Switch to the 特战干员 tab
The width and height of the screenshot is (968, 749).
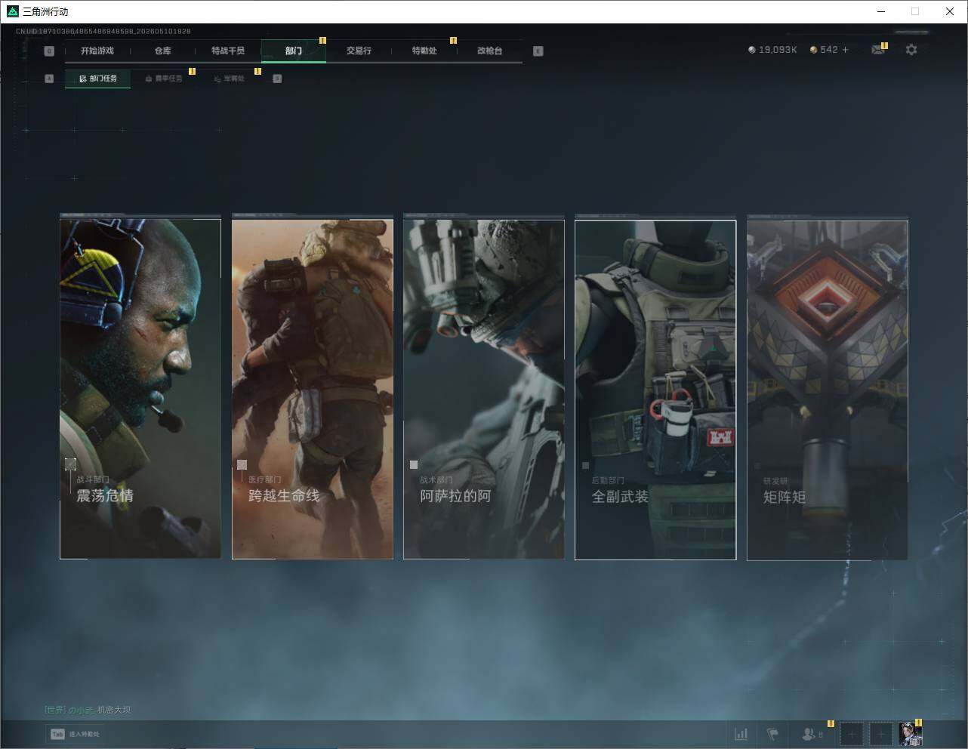pos(228,51)
